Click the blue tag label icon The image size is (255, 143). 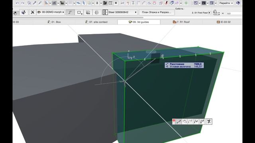click(172, 3)
